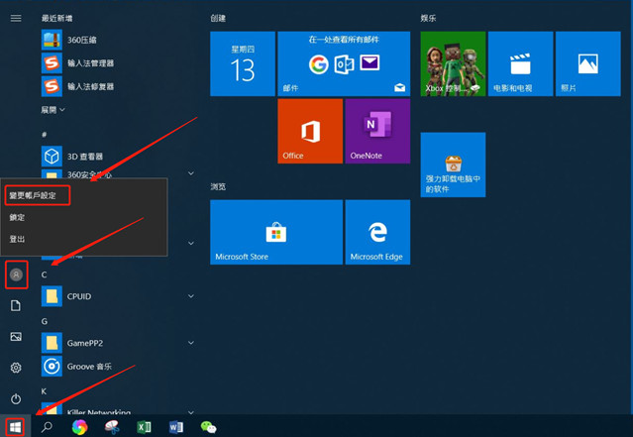Open the Xbox tile
Viewport: 633px width, 437px height.
click(x=453, y=63)
